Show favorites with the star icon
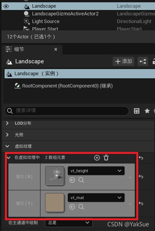This screenshot has width=155, height=231. click(x=147, y=111)
